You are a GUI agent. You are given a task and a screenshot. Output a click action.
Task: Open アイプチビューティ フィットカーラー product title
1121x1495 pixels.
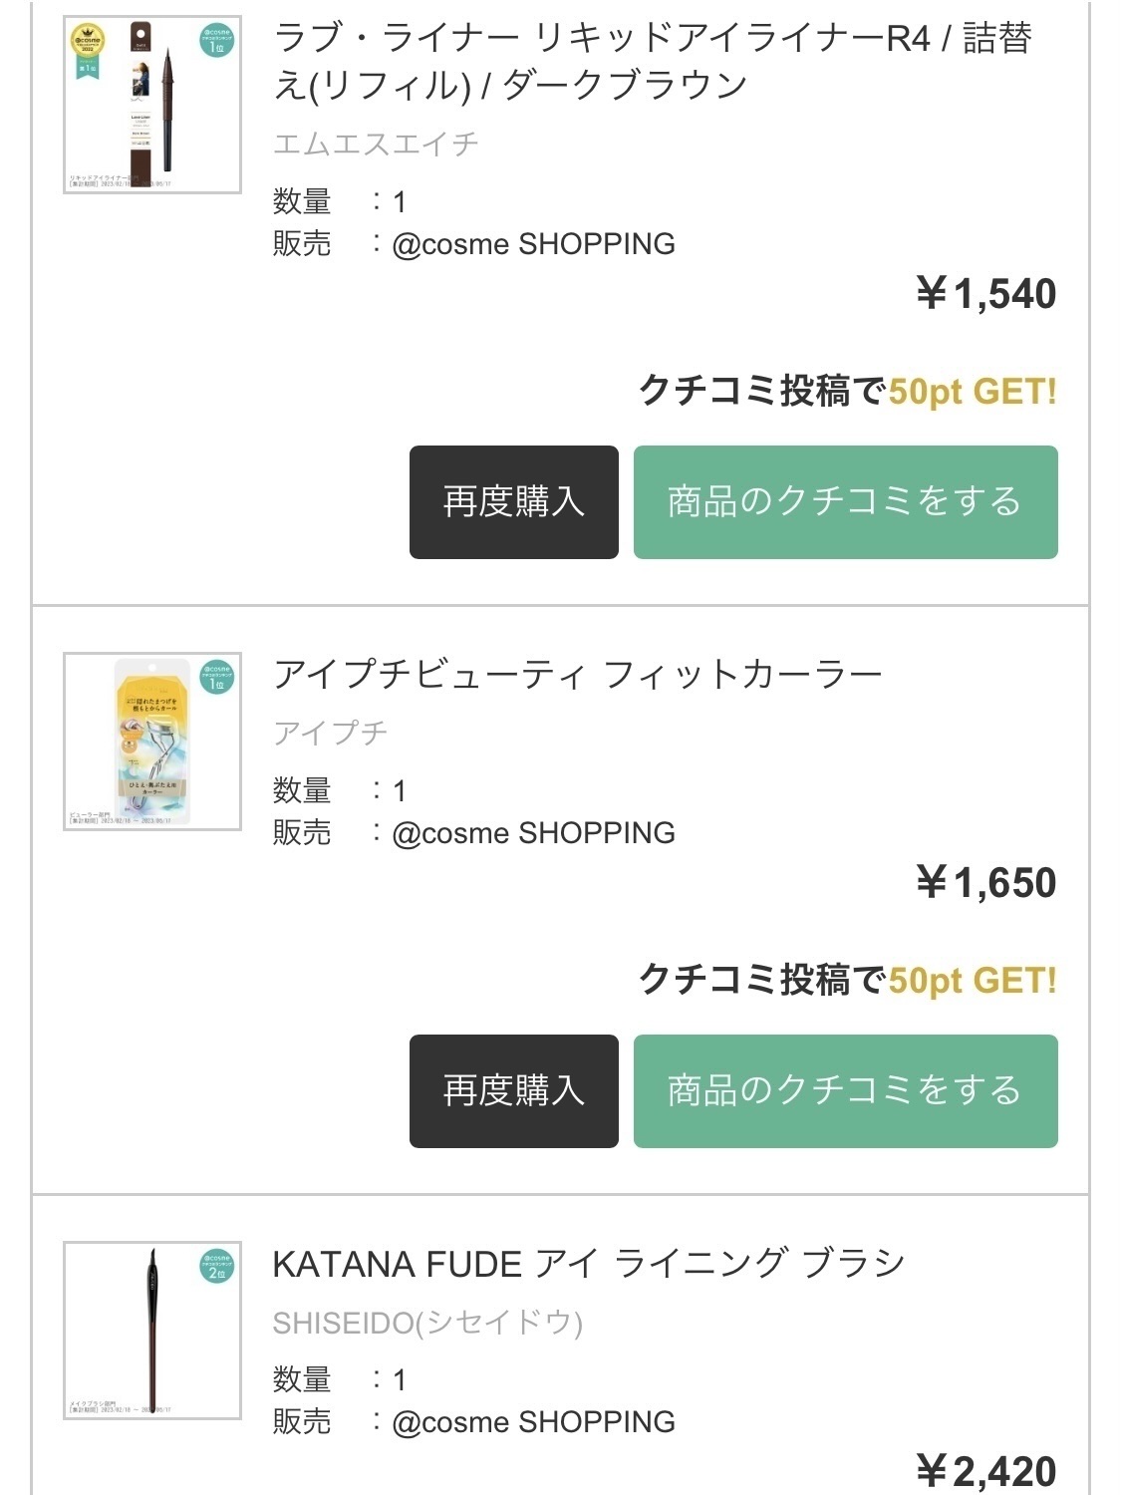(578, 675)
